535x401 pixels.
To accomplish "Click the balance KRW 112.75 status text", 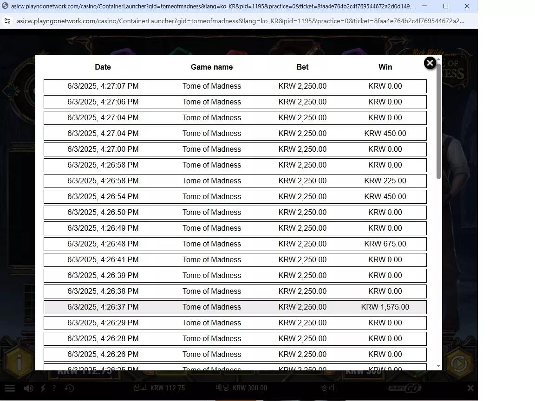I will pyautogui.click(x=159, y=388).
